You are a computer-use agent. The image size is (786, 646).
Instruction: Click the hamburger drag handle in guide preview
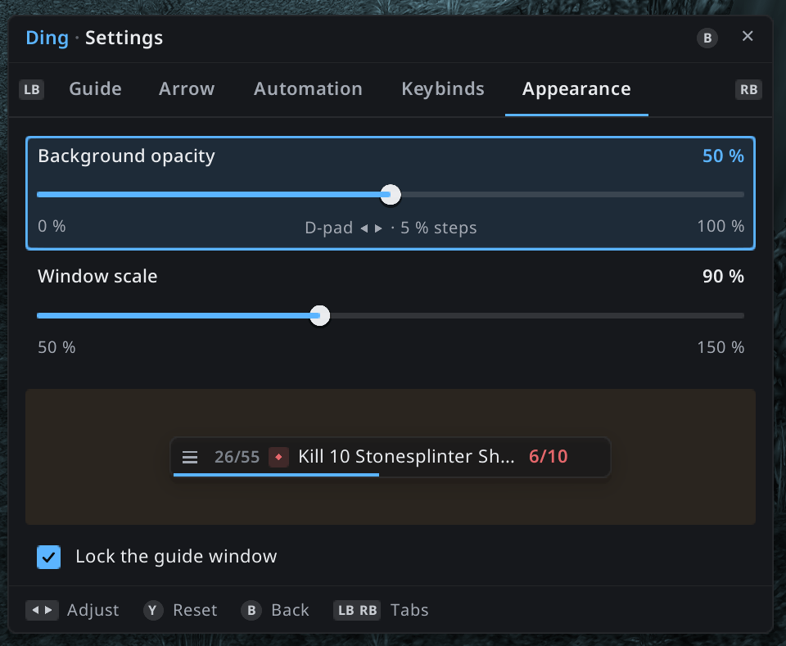pyautogui.click(x=190, y=457)
